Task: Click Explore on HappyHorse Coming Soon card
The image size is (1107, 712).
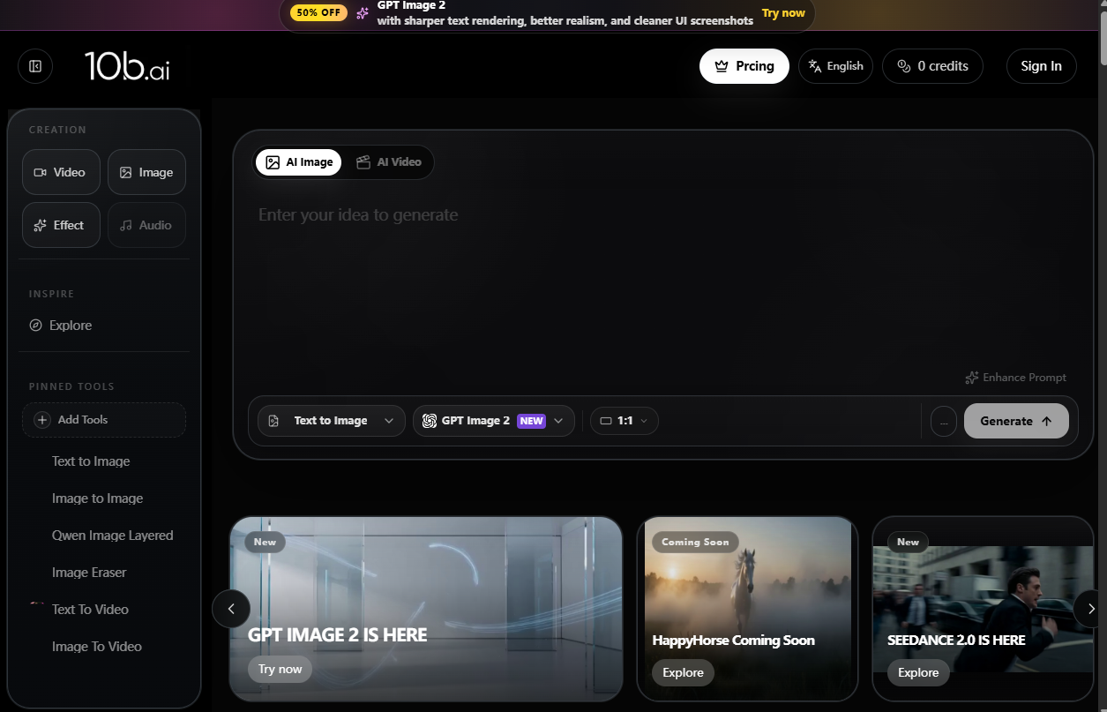Action: [x=684, y=673]
